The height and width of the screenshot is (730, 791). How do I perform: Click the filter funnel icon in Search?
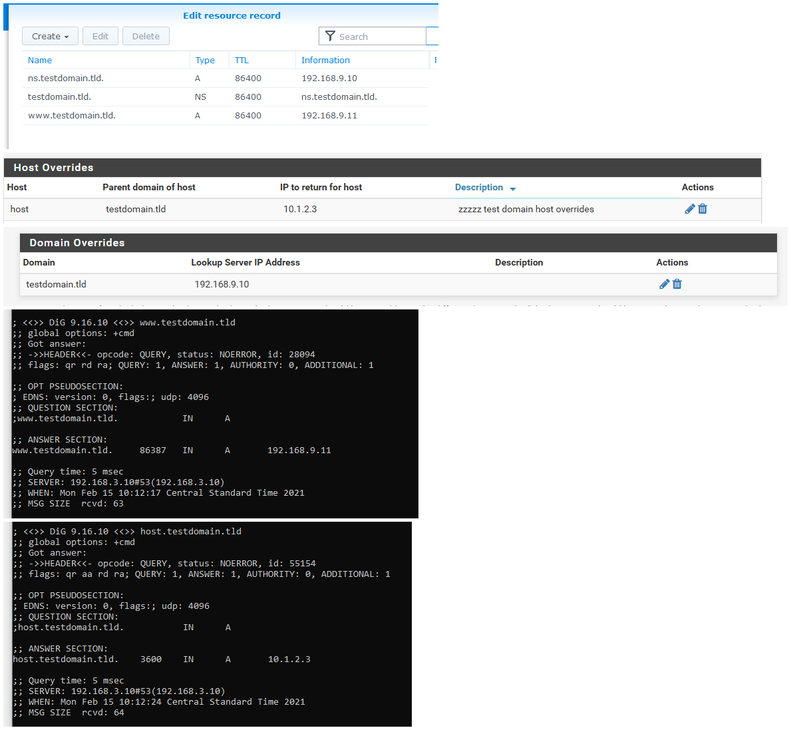click(x=330, y=36)
